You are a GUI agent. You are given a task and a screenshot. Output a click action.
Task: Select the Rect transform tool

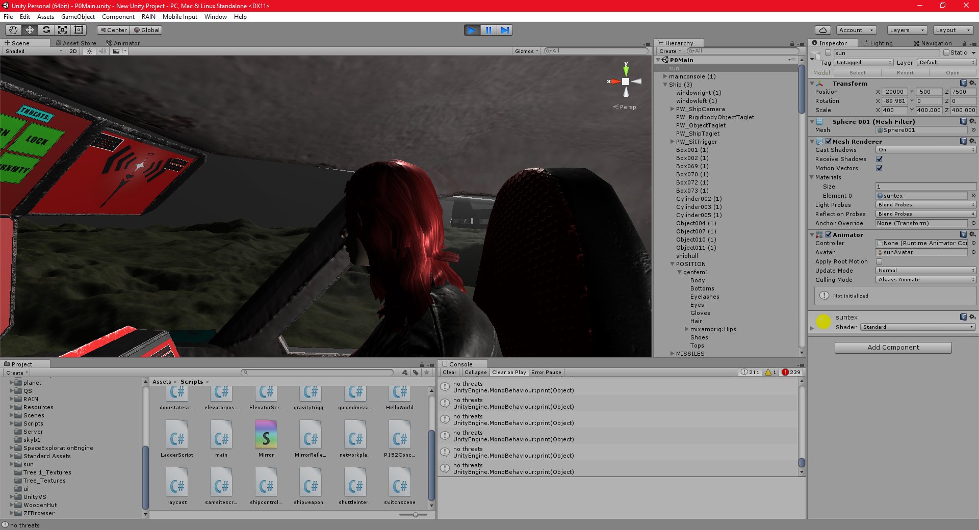coord(79,30)
